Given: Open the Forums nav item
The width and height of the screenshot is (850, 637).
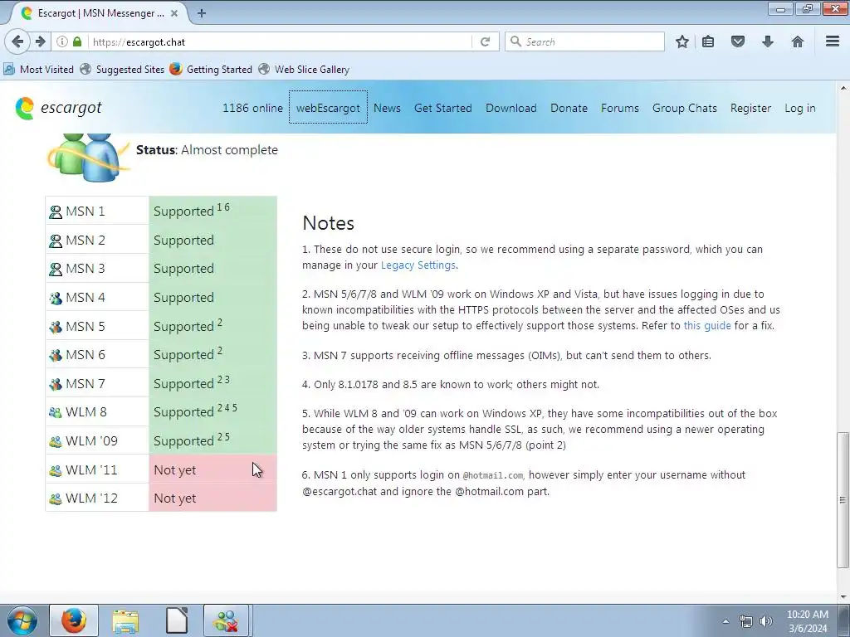Looking at the screenshot, I should coord(619,108).
